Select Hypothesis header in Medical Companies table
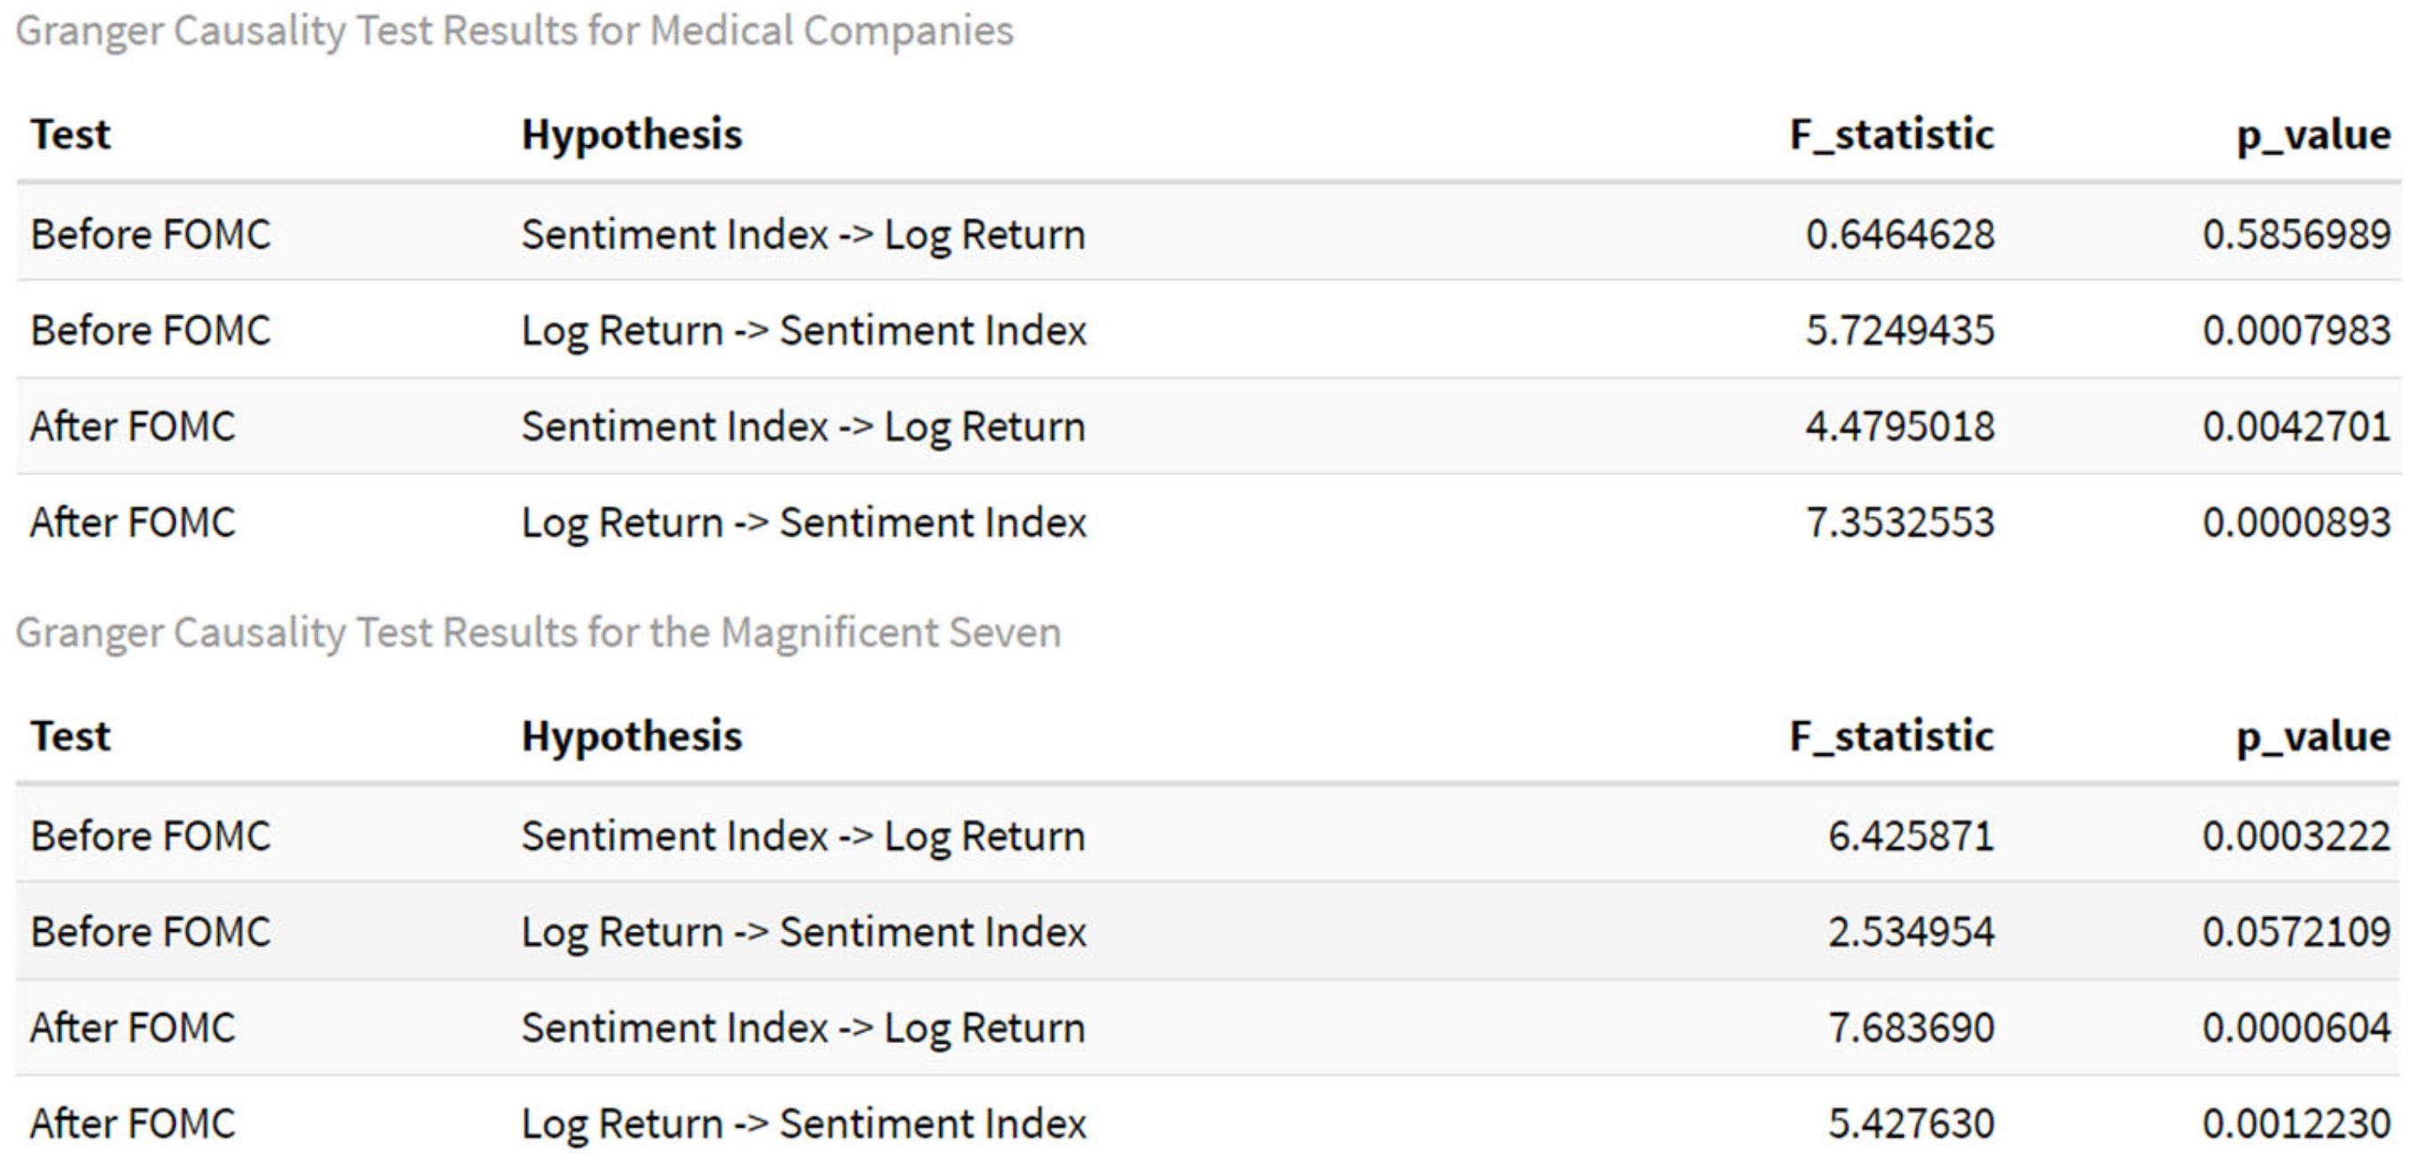2421x1164 pixels. click(632, 134)
